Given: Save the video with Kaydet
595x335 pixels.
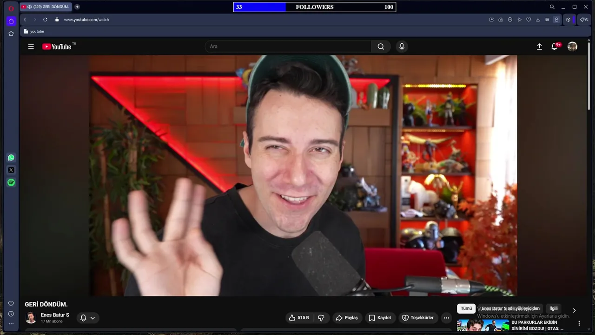Looking at the screenshot, I should [x=380, y=318].
